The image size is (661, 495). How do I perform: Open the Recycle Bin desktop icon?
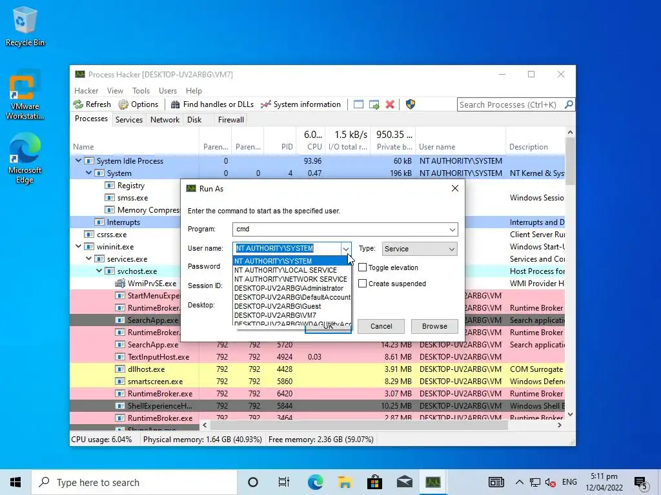(25, 26)
